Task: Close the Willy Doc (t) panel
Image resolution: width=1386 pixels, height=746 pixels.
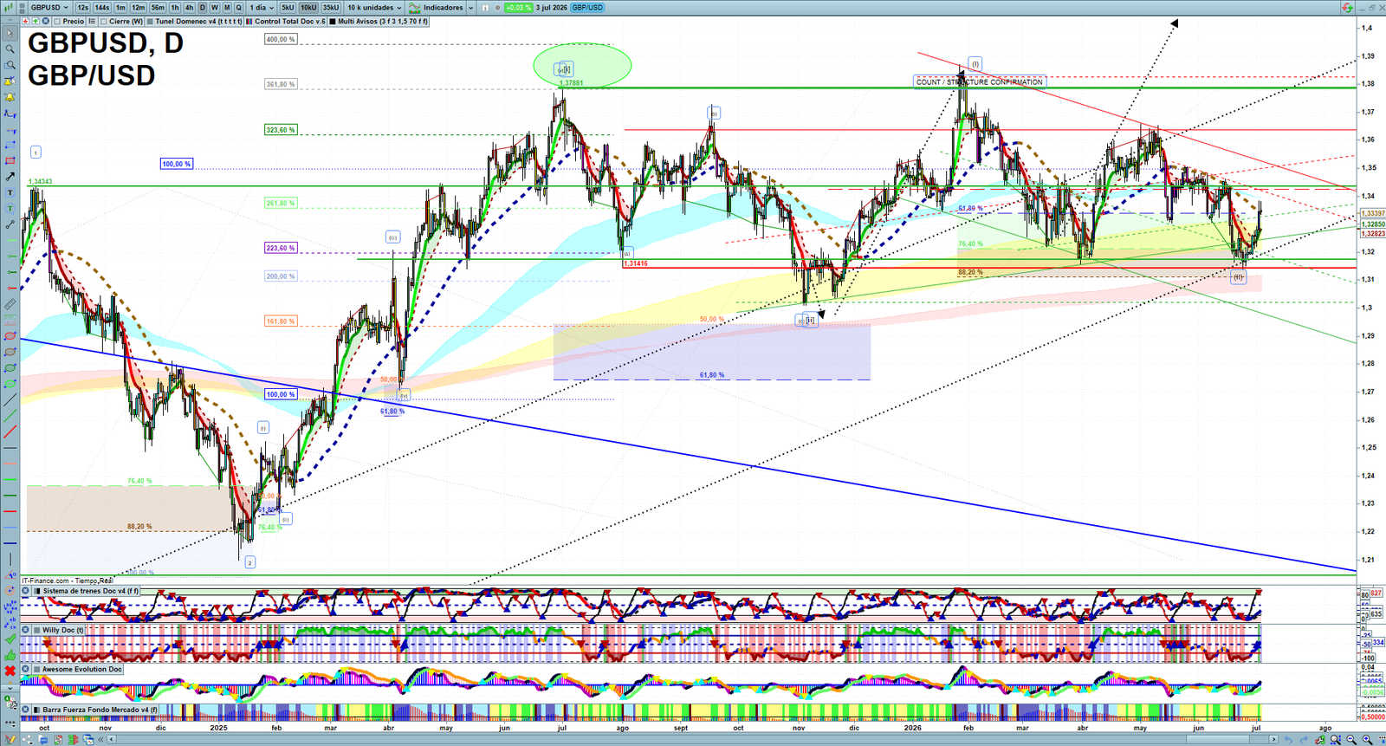Action: tap(25, 630)
